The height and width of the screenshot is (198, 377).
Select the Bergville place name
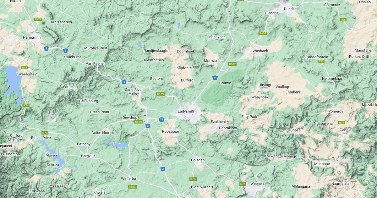(88, 156)
